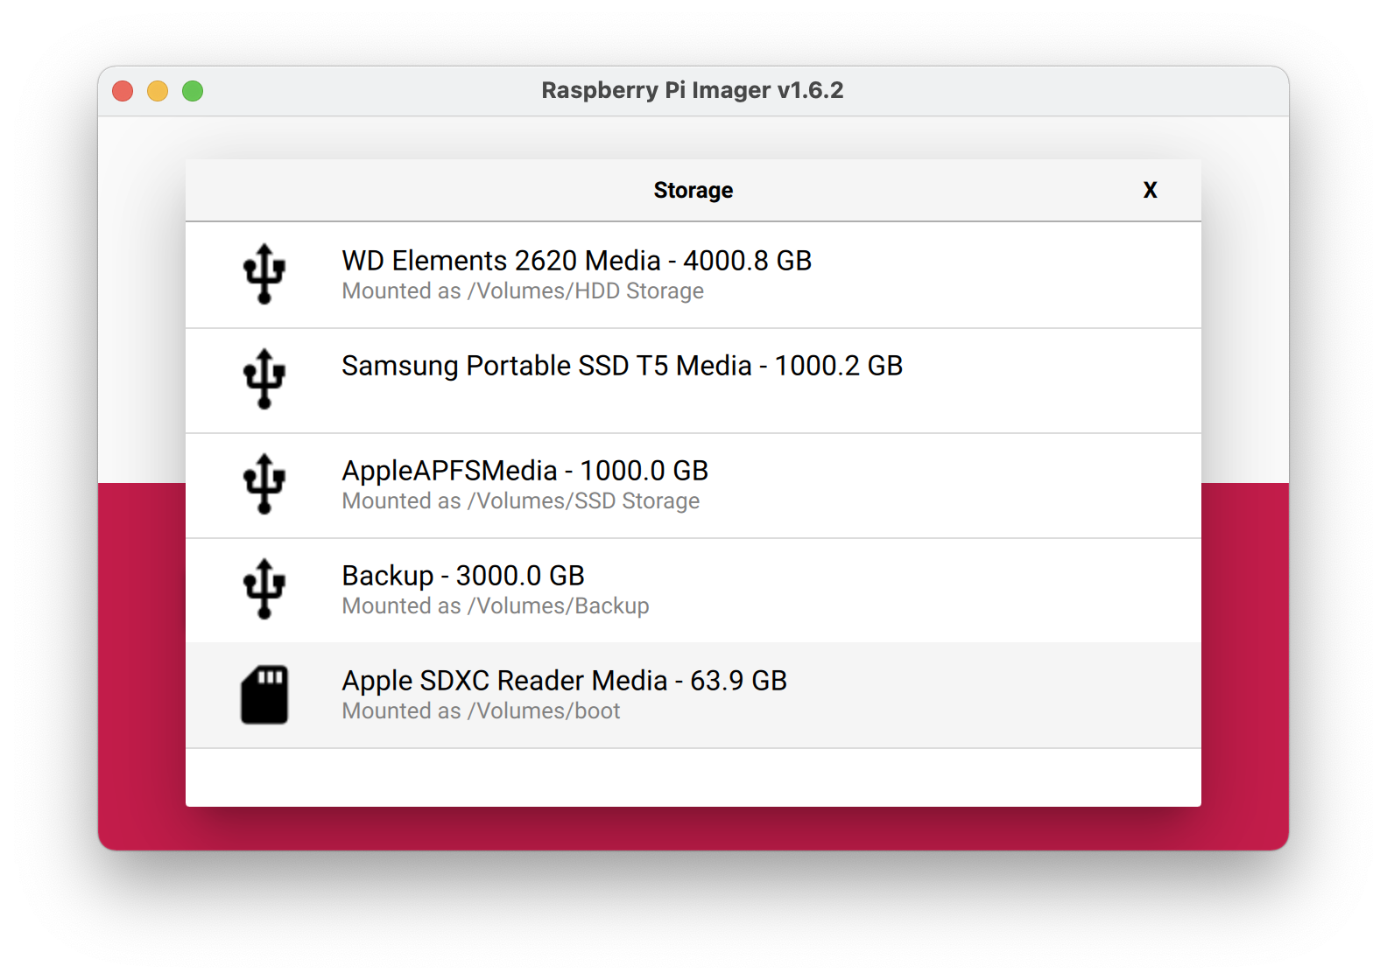The height and width of the screenshot is (980, 1387).
Task: Click 'Mounted as /Volumes/HDD Storage' text
Action: 523,291
